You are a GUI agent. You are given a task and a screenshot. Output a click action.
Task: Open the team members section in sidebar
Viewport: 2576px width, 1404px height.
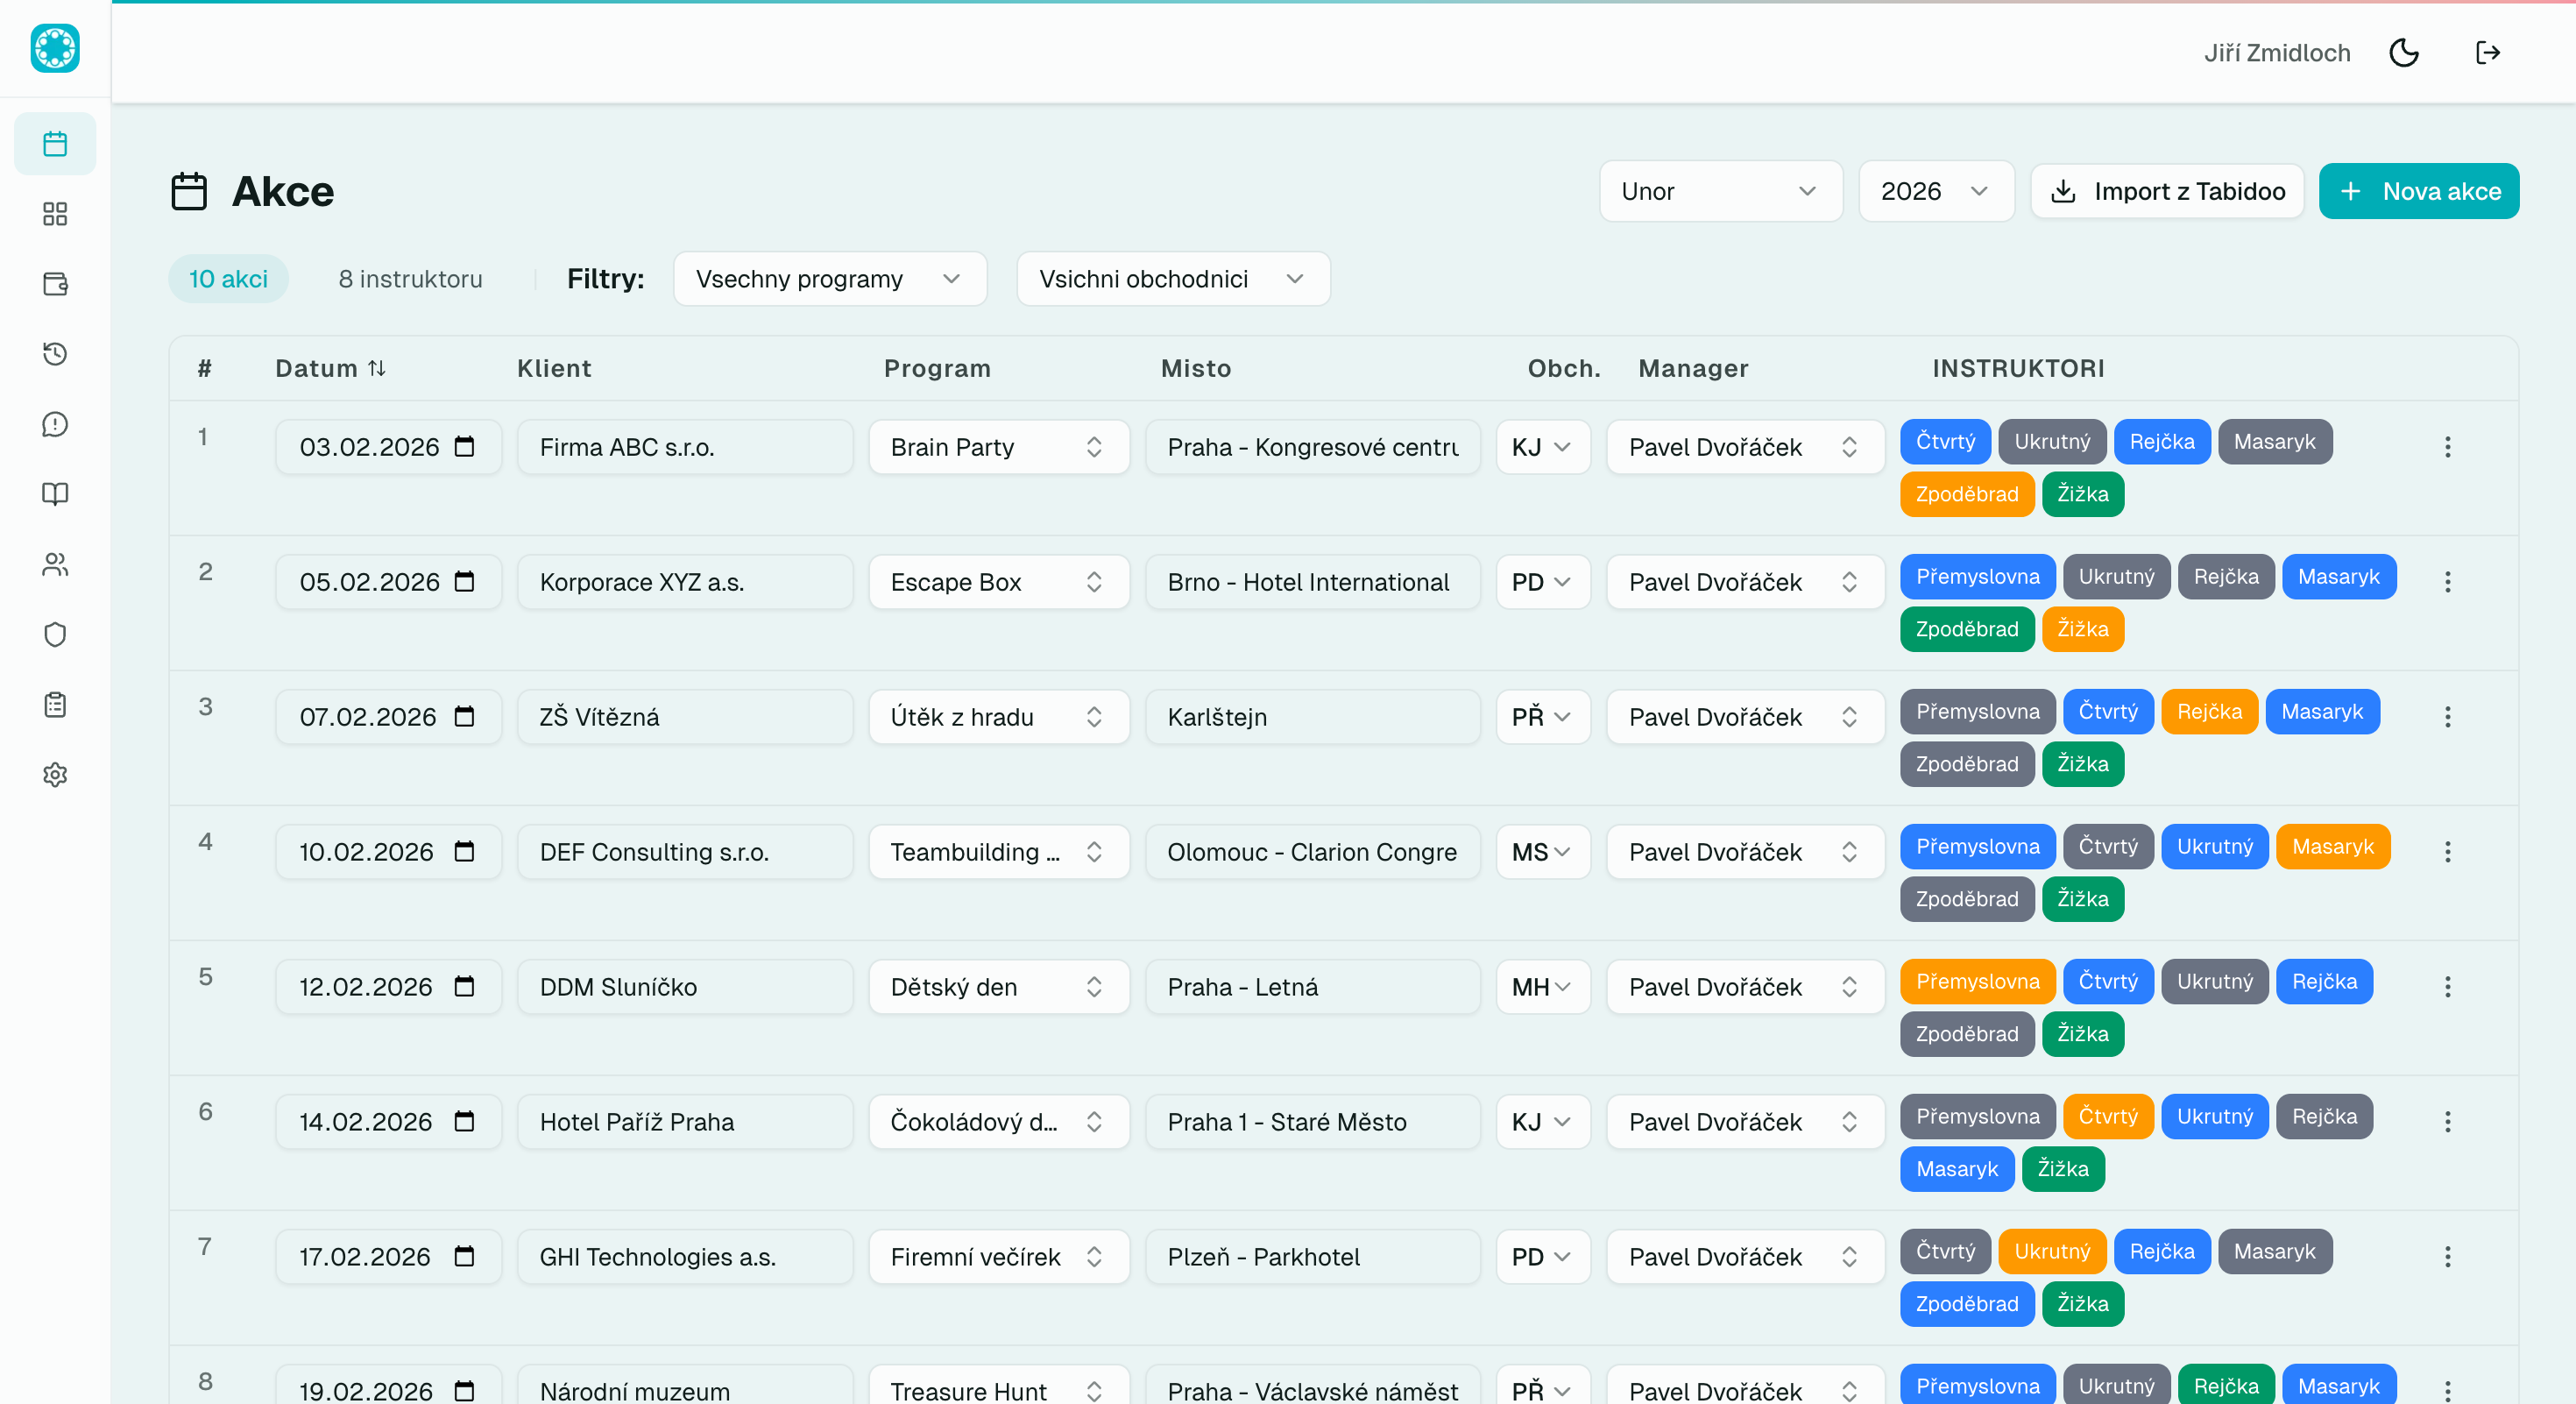point(55,564)
